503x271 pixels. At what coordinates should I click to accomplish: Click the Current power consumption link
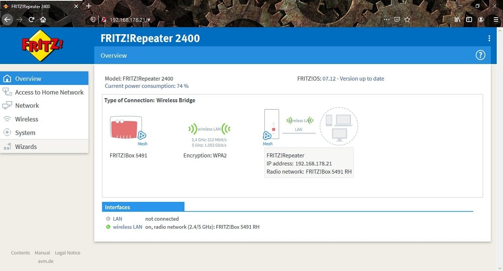click(147, 86)
